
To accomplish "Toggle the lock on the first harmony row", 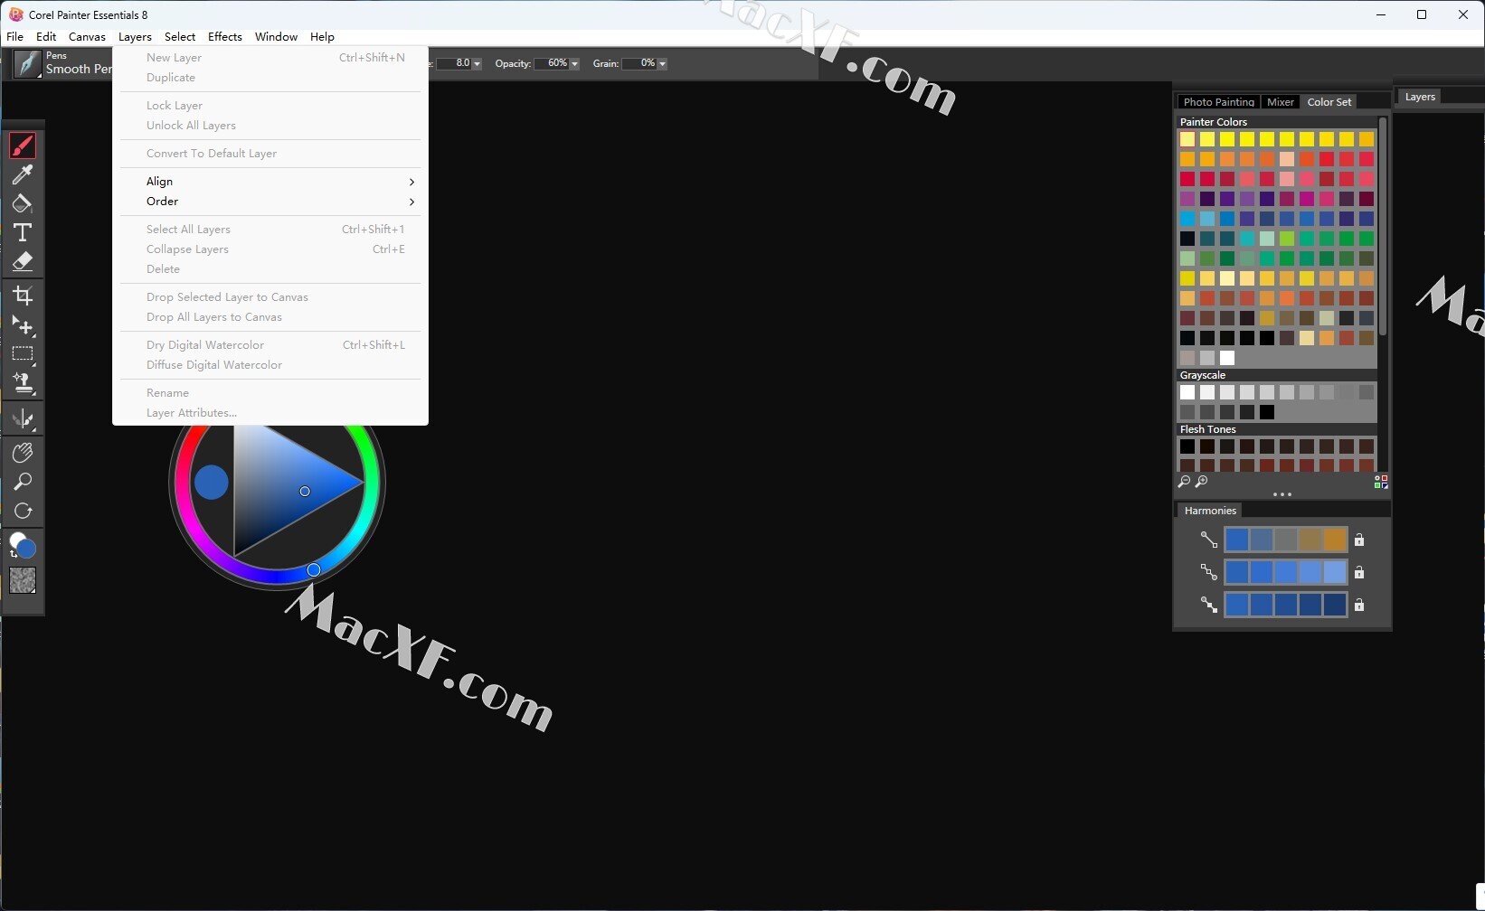I will [x=1358, y=540].
